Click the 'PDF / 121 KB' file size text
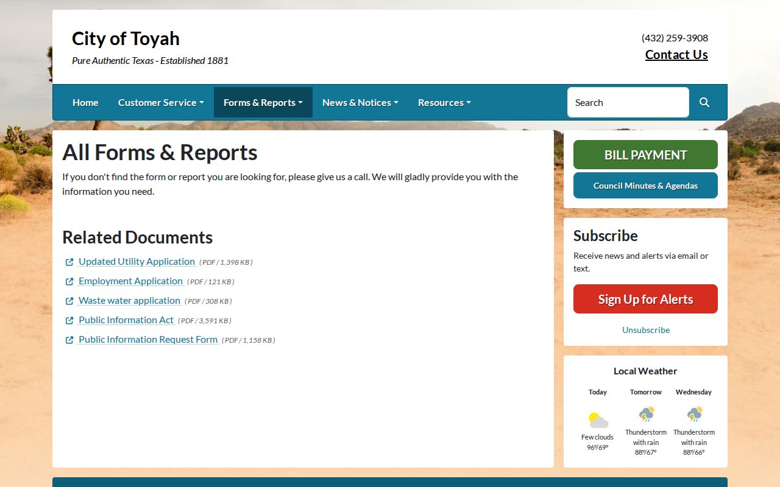 (211, 282)
